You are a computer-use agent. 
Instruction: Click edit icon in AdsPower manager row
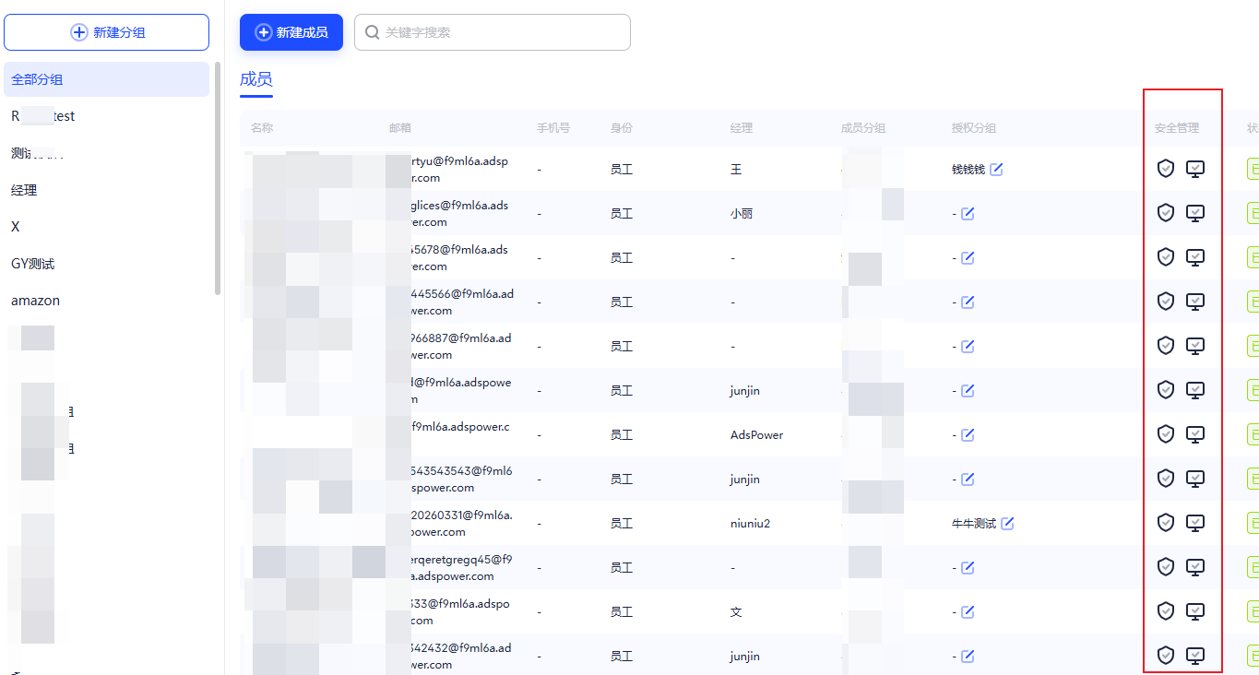[968, 434]
